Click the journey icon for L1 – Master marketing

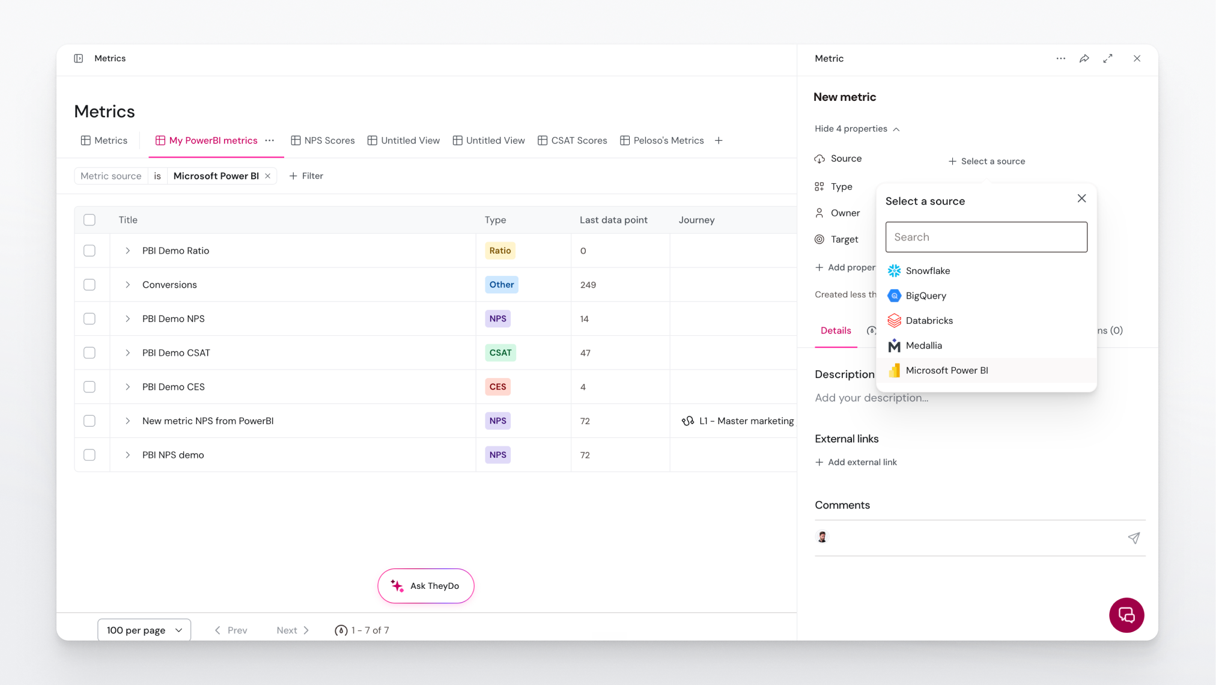[688, 421]
